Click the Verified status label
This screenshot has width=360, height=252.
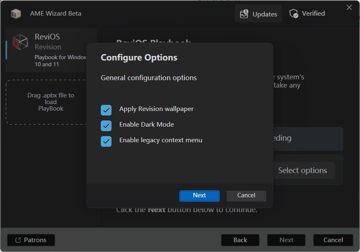point(313,14)
